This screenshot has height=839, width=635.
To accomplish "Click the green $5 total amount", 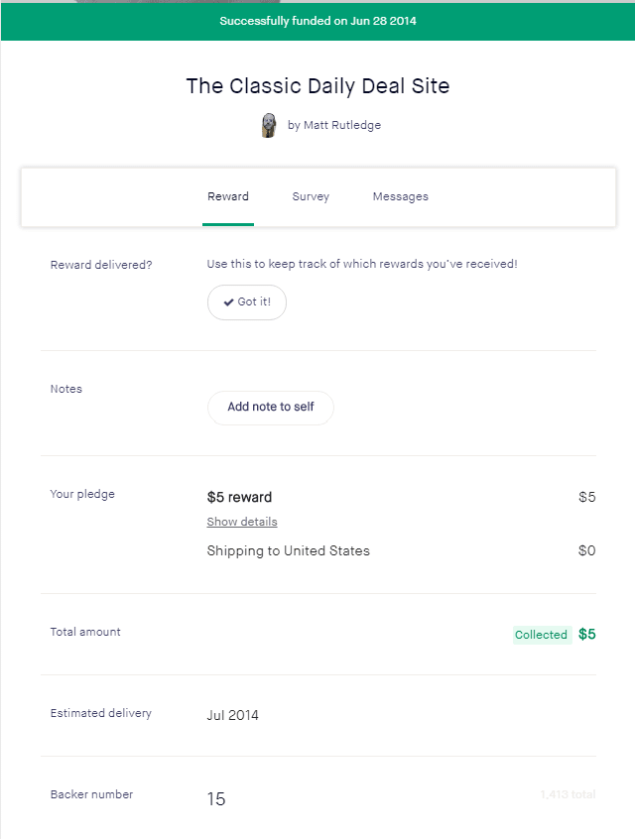I will [586, 635].
